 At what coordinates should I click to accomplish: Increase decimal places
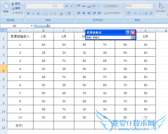(x=146, y=13)
